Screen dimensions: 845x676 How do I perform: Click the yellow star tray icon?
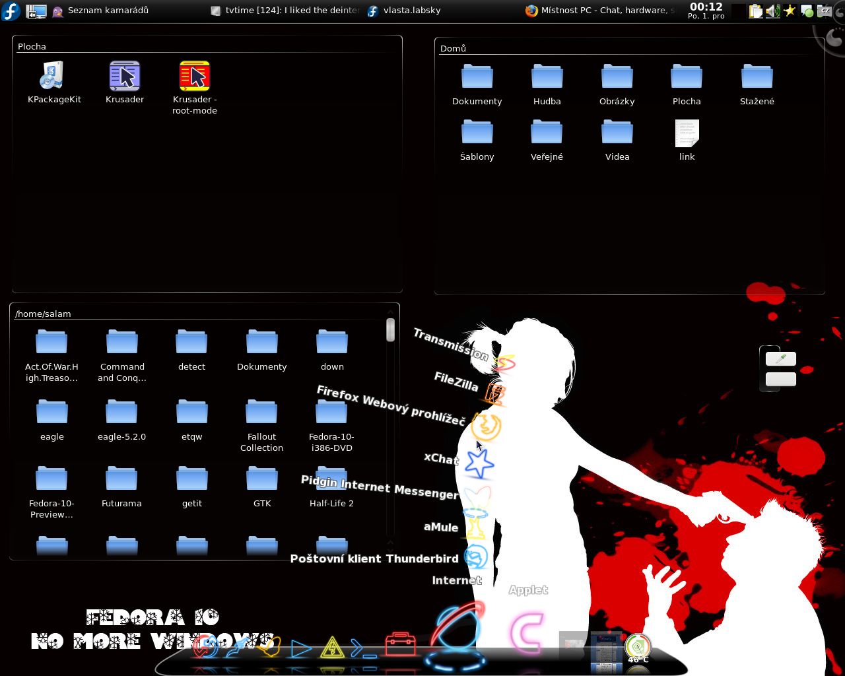point(790,11)
